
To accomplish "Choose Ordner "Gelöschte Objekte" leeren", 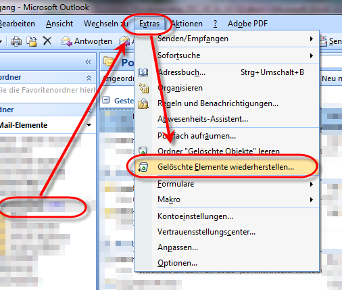I will pyautogui.click(x=227, y=151).
